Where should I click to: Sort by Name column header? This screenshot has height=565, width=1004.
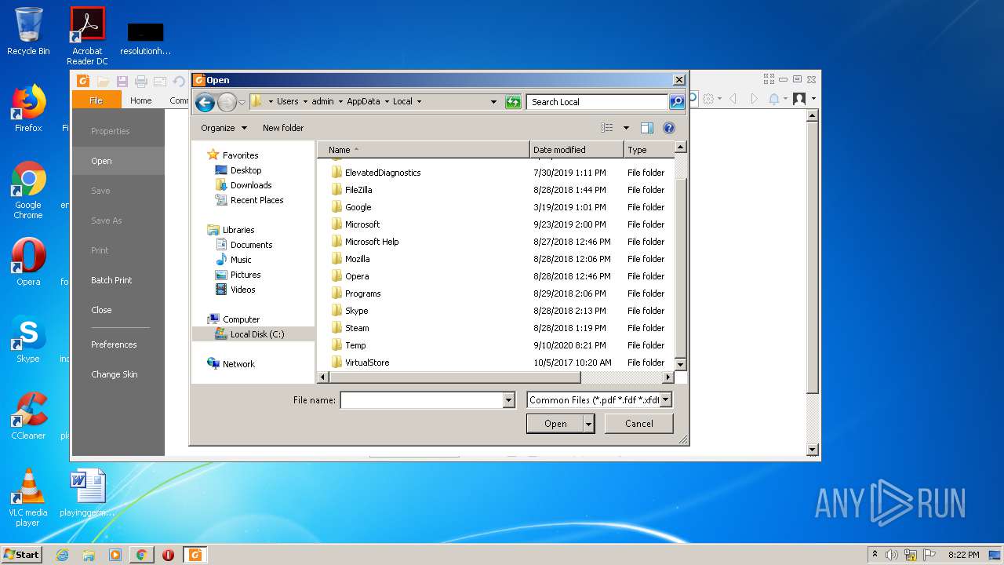point(424,150)
